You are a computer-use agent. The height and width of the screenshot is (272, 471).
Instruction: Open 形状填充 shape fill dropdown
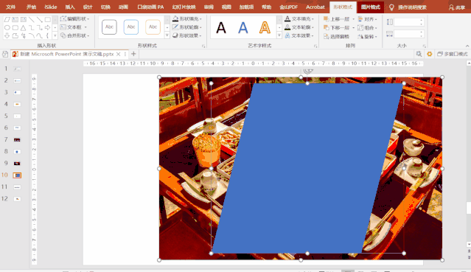pyautogui.click(x=187, y=18)
